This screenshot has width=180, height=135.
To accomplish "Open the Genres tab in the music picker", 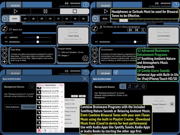I will pyautogui.click(x=62, y=131).
